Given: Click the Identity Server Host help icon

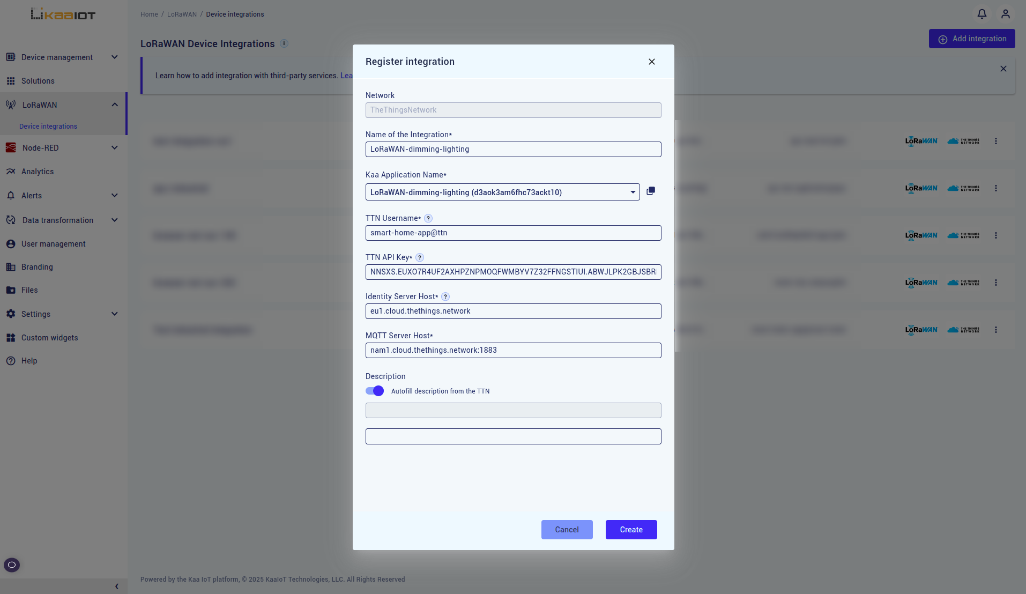Looking at the screenshot, I should [445, 296].
